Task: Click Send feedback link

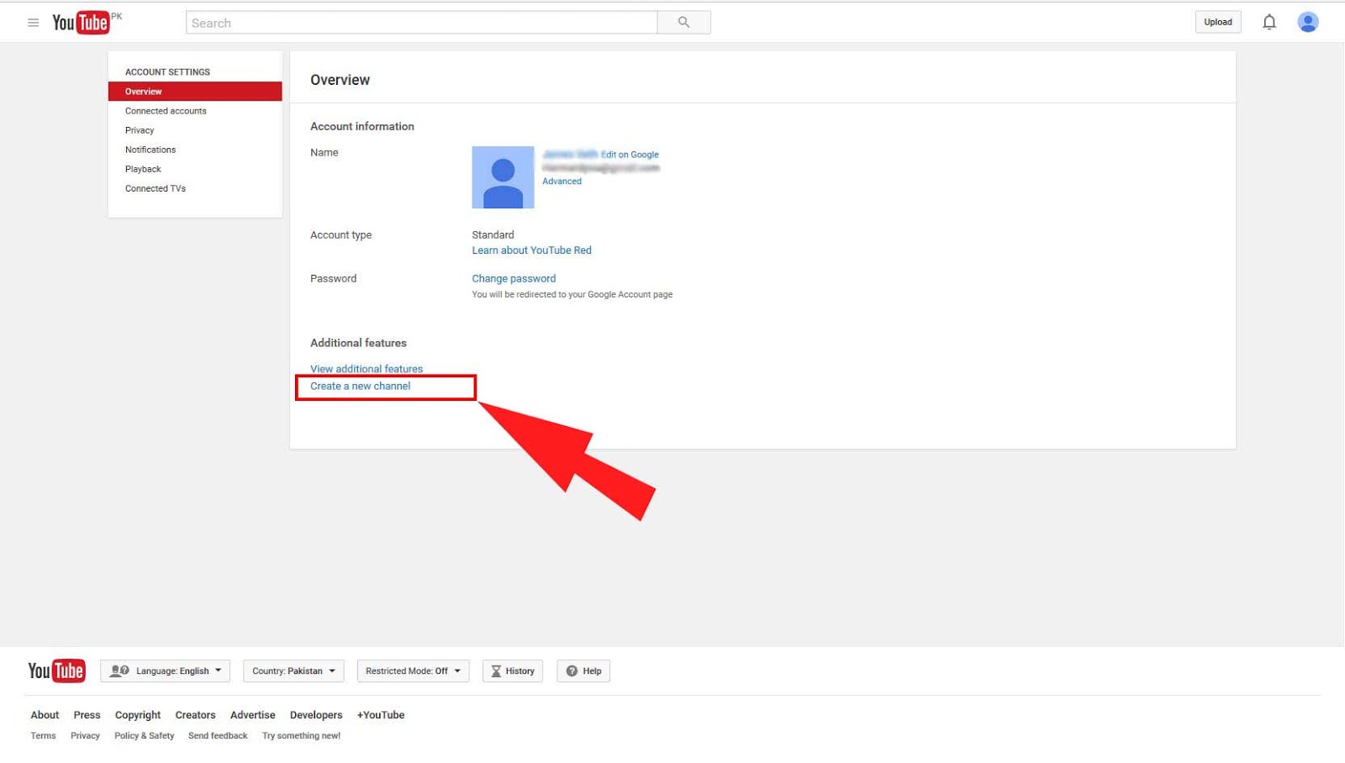Action: point(218,736)
